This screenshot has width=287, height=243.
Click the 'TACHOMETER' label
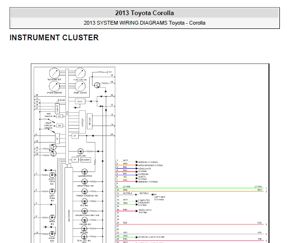(55, 80)
